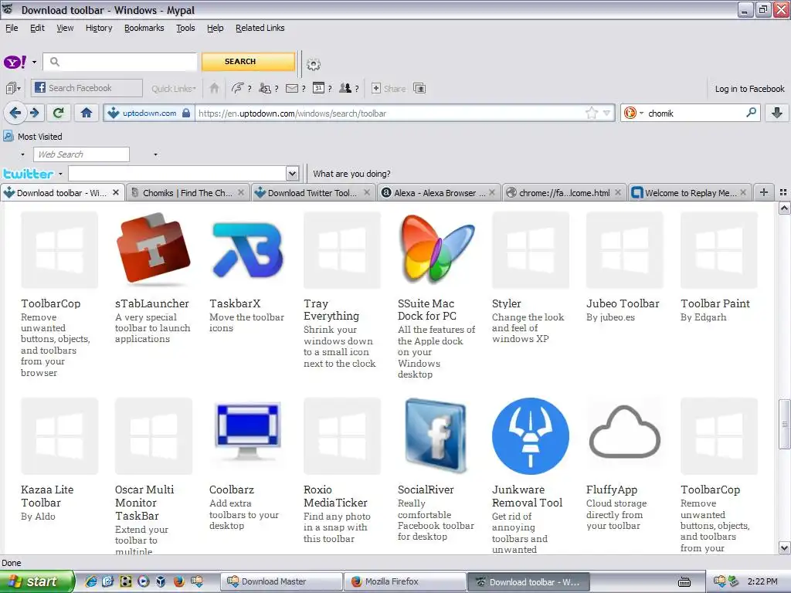Viewport: 791px width, 593px height.
Task: Open the File menu
Action: [12, 29]
